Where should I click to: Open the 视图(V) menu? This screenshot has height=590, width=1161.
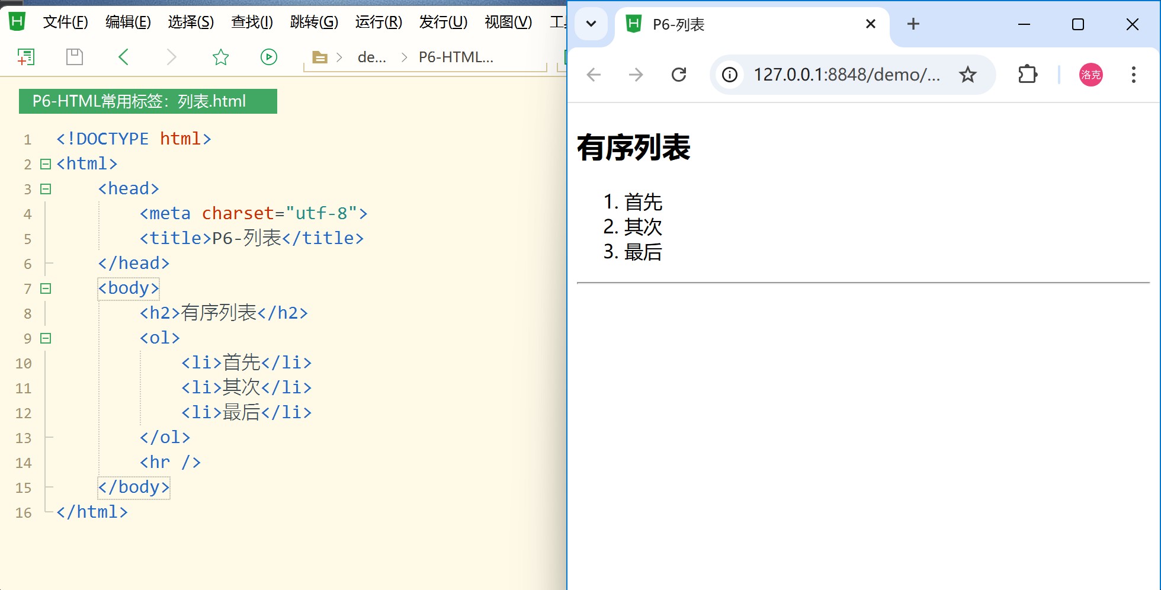pos(508,23)
